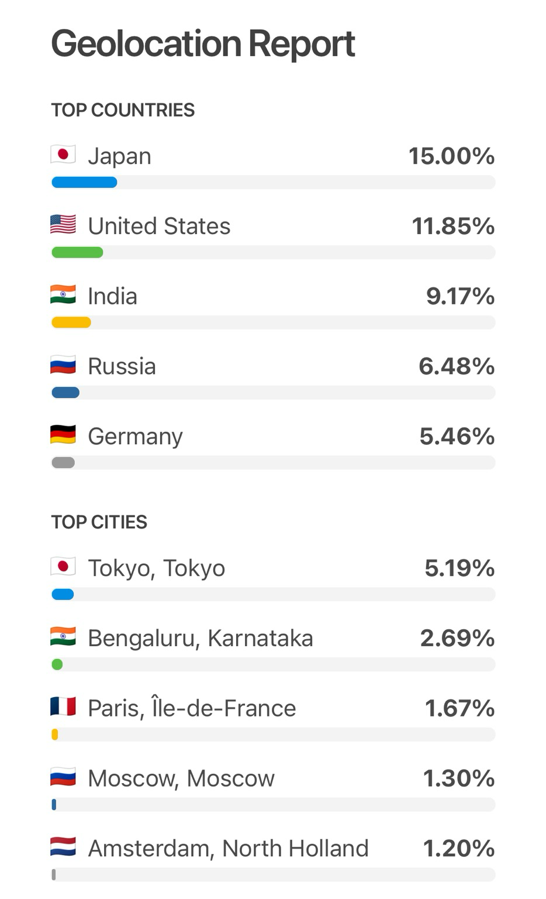Open the Paris, Île-de-France city entry
Viewport: 546px width, 899px height.
(192, 708)
